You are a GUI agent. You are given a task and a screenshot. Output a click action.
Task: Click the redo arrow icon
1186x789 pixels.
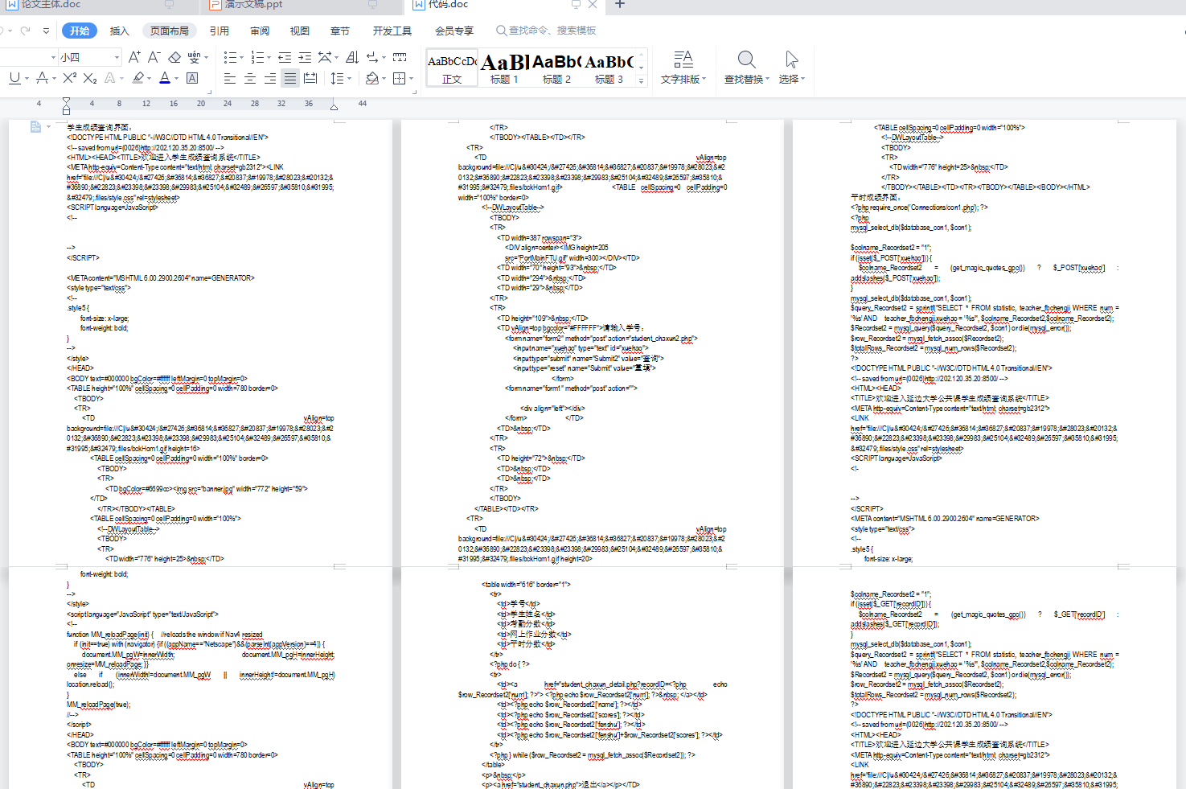pos(25,31)
